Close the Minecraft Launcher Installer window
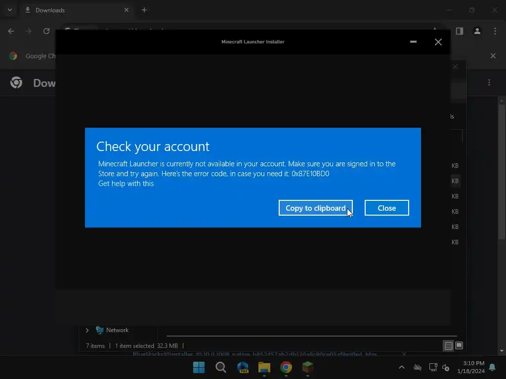Viewport: 506px width, 379px height. click(x=438, y=42)
